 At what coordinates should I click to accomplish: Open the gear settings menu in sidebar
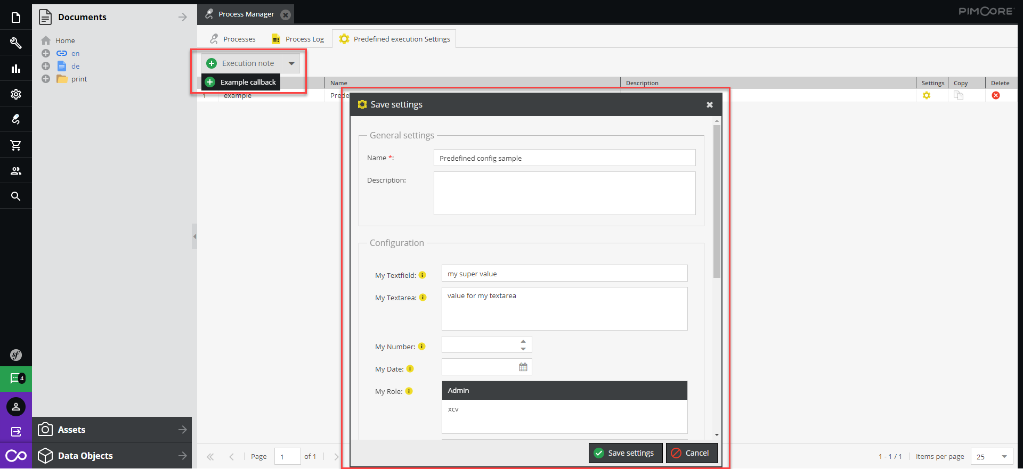16,94
